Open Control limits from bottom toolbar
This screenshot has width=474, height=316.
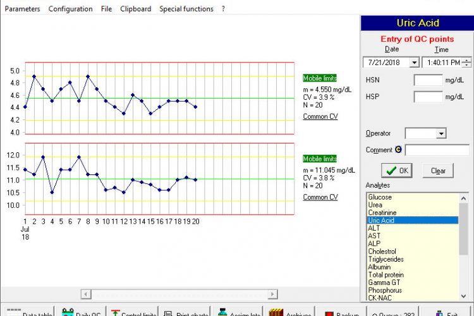point(133,313)
